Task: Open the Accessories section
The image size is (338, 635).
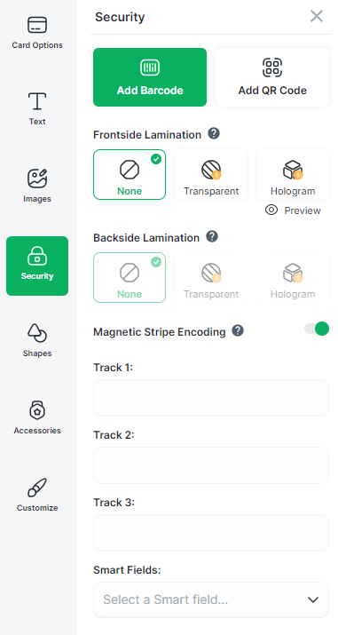Action: (x=37, y=417)
